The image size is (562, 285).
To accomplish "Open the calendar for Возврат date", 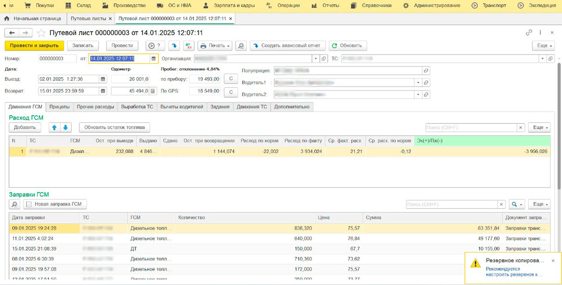I will (103, 91).
